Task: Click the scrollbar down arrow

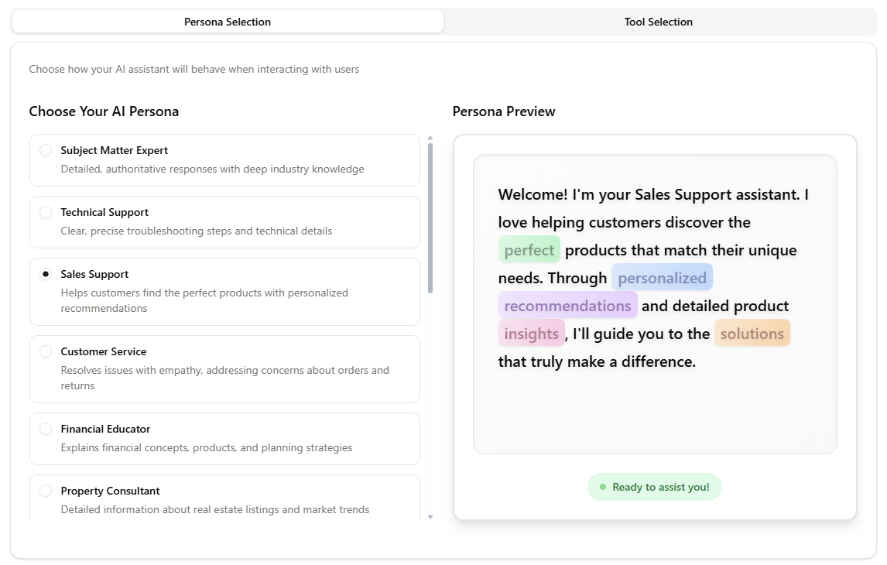Action: pyautogui.click(x=430, y=517)
